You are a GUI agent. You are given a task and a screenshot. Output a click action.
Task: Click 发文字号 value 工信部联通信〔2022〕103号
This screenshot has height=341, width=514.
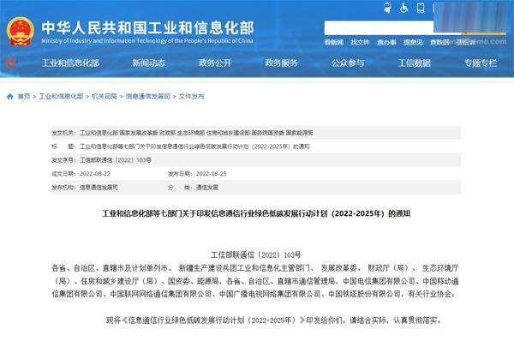tap(116, 160)
